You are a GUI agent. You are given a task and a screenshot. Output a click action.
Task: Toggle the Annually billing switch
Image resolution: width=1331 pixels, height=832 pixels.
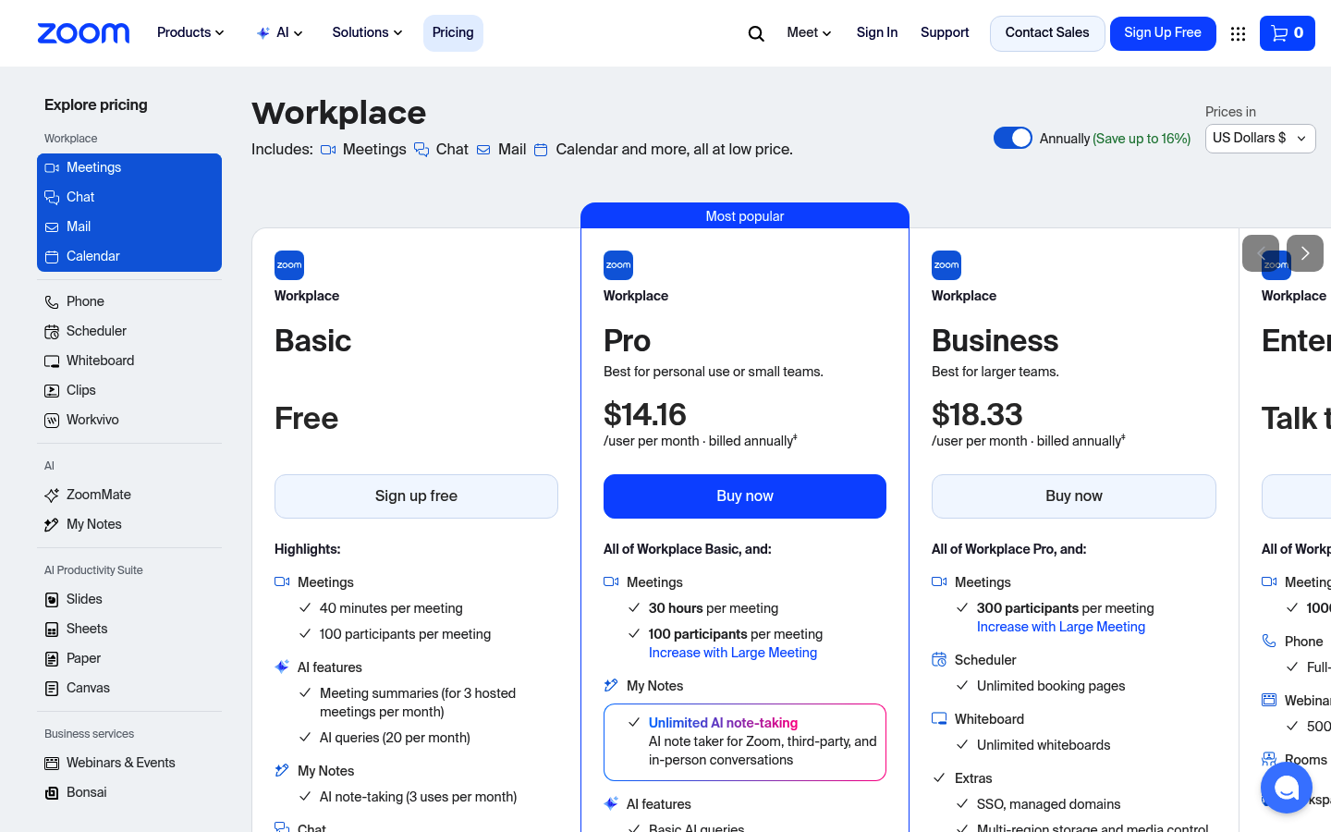point(1013,138)
